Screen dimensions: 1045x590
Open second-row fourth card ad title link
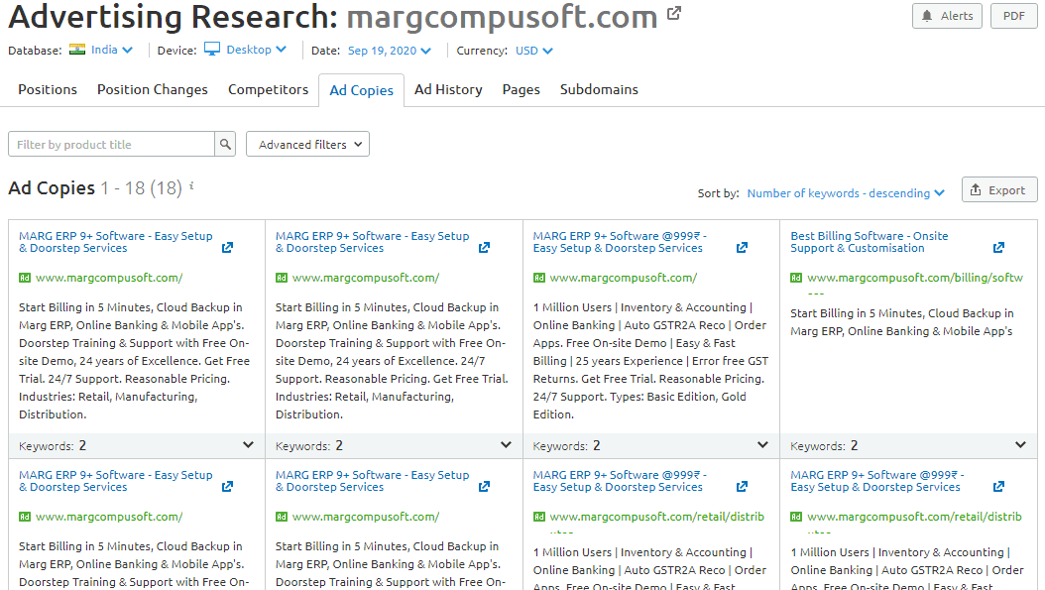pos(877,481)
